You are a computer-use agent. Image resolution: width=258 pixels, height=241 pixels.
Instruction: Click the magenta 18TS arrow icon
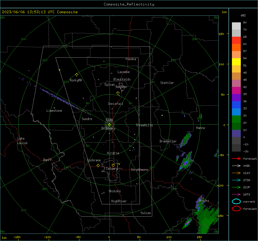tap(236, 195)
